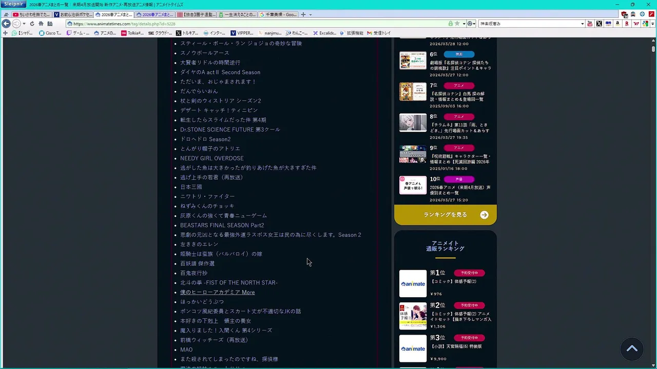The width and height of the screenshot is (657, 369).
Task: Search with the Rakuten engine icon
Action: (627, 24)
